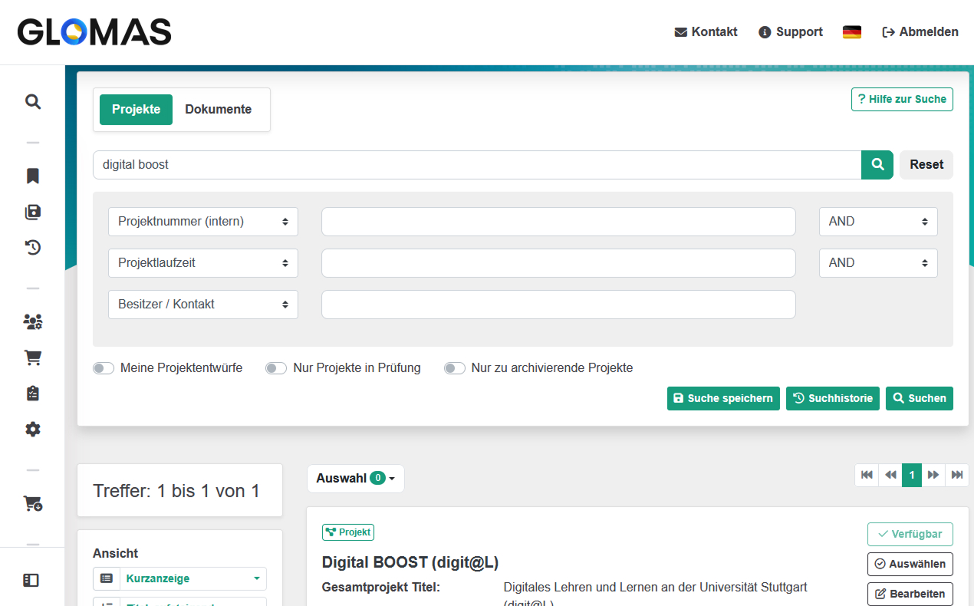Image resolution: width=974 pixels, height=606 pixels.
Task: Click the green magnifier search button
Action: click(x=877, y=164)
